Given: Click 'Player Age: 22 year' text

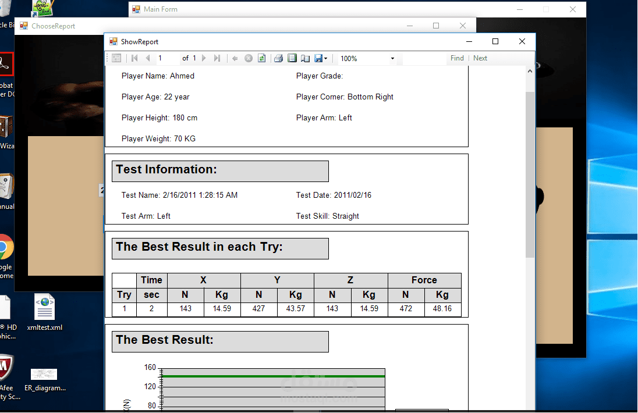Looking at the screenshot, I should (155, 97).
